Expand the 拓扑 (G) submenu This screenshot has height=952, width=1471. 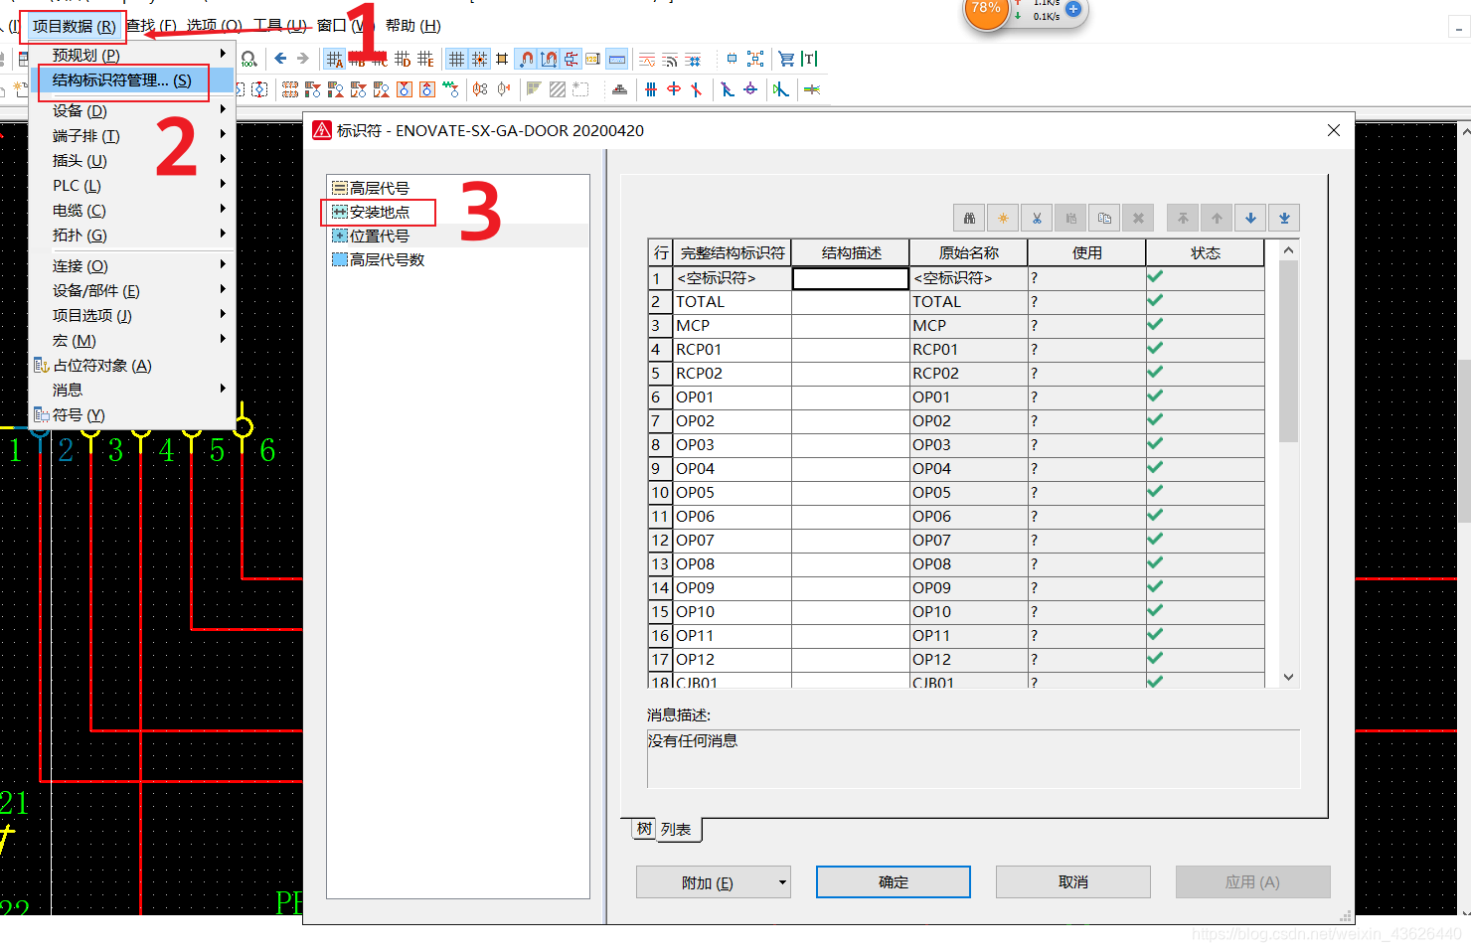[x=134, y=235]
